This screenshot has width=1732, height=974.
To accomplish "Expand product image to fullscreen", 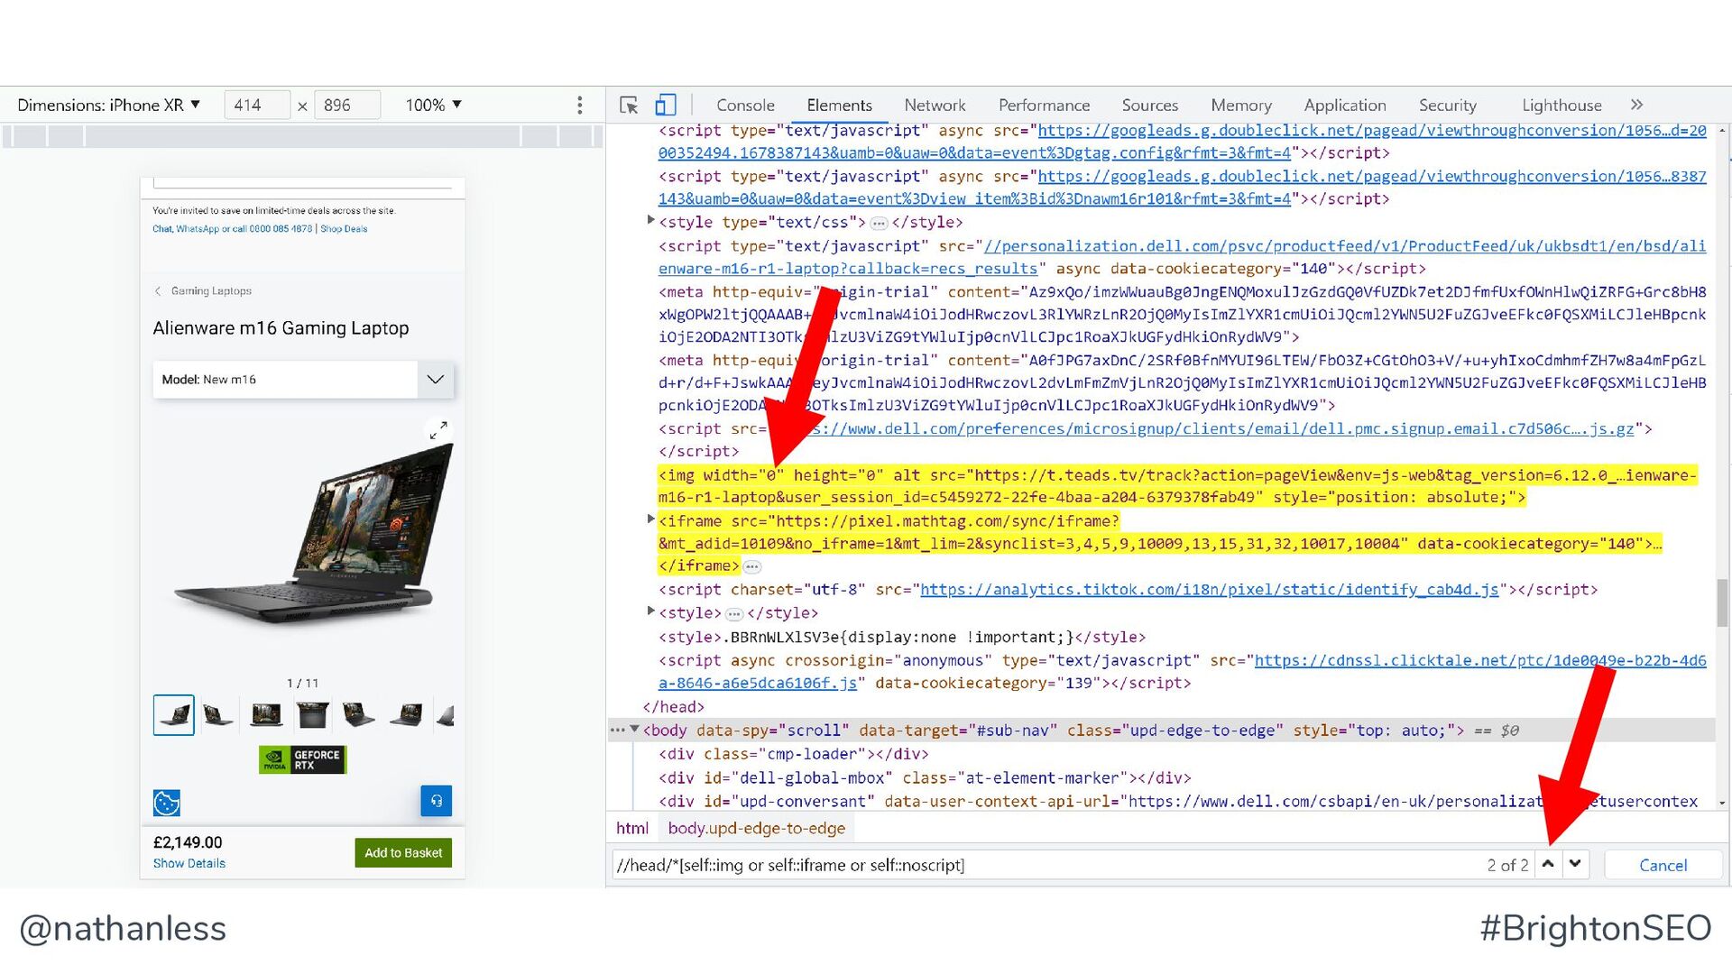I will pos(438,430).
